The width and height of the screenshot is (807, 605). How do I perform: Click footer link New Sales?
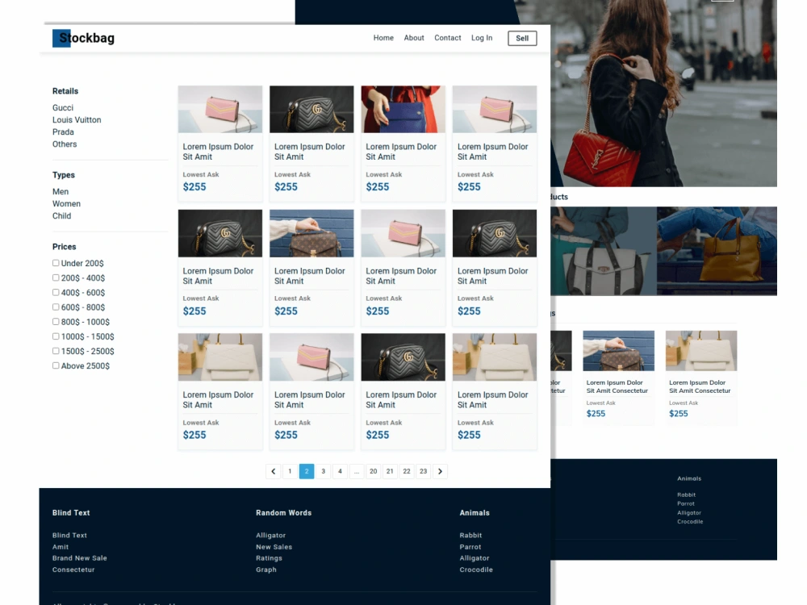pyautogui.click(x=274, y=547)
